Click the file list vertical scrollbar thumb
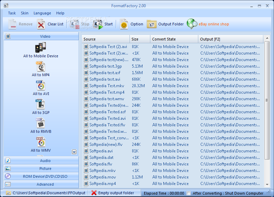This screenshot has height=197, width=274. click(267, 100)
